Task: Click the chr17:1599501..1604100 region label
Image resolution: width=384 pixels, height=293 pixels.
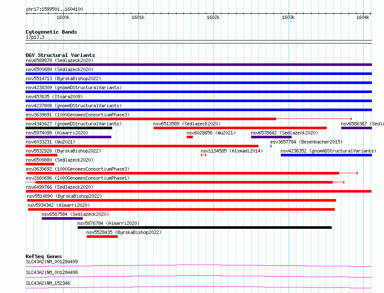Action: coord(54,9)
